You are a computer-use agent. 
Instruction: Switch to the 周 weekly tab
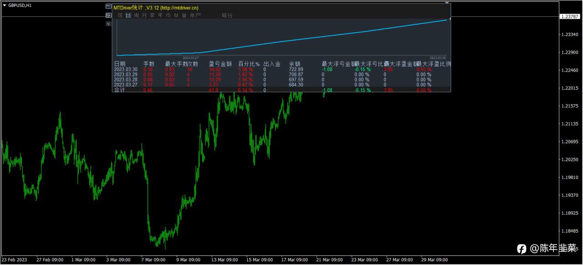click(136, 15)
